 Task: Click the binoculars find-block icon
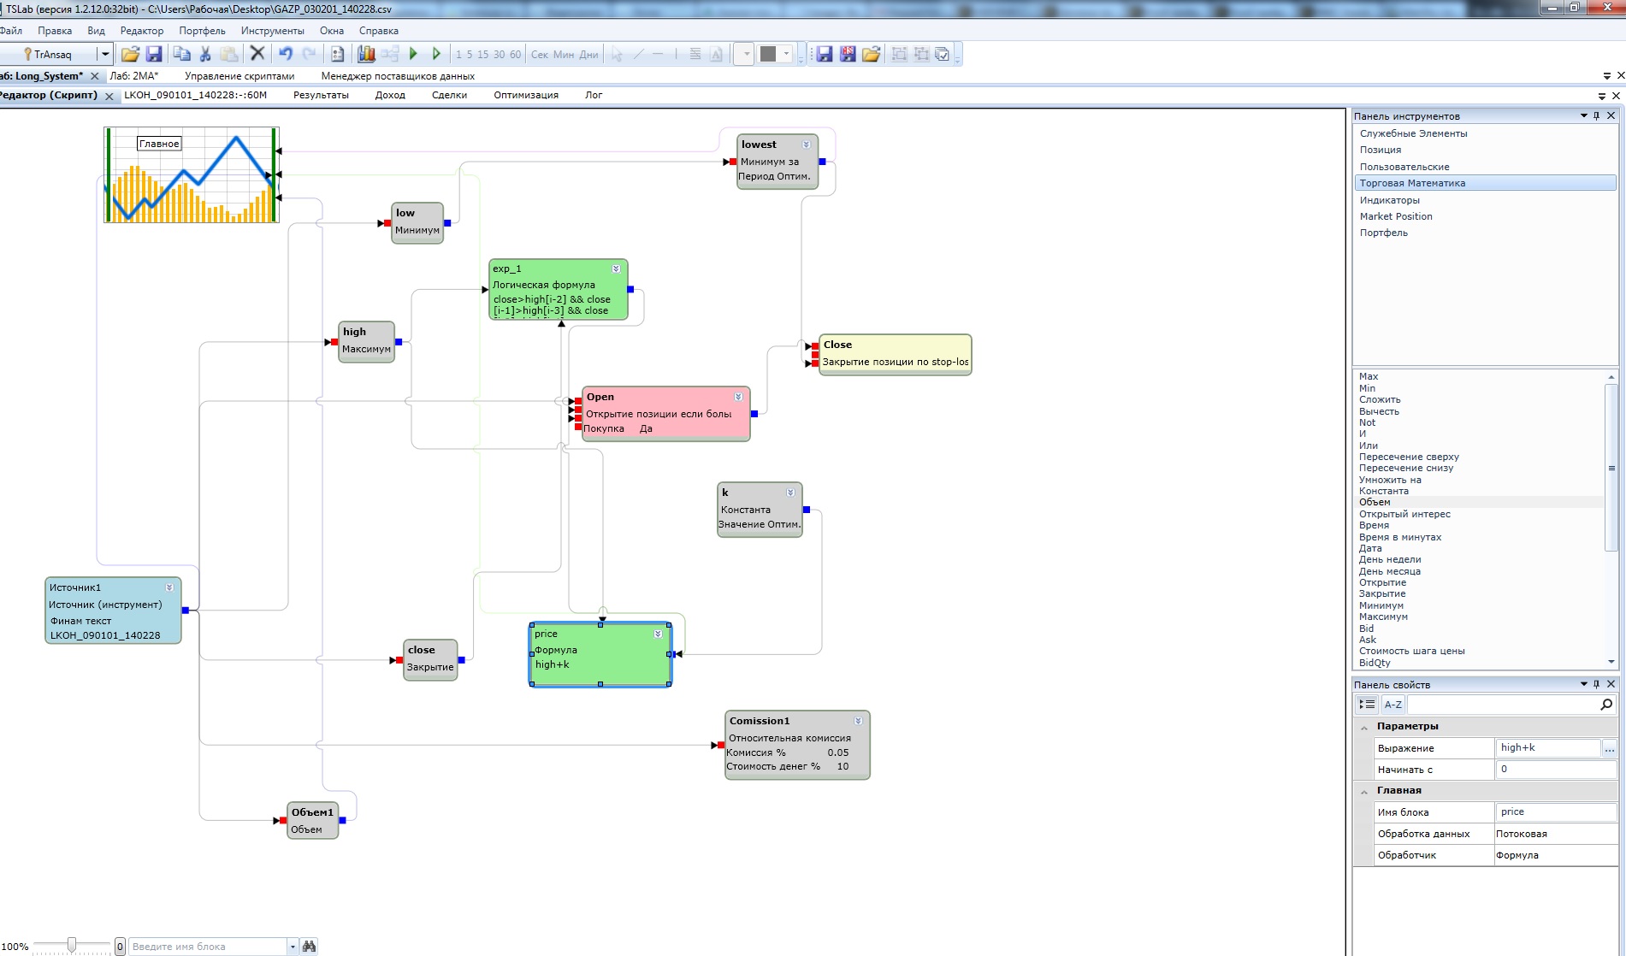(x=310, y=946)
